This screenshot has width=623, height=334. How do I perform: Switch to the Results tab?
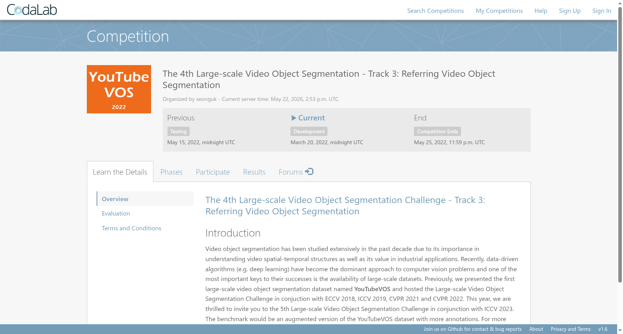coord(254,172)
